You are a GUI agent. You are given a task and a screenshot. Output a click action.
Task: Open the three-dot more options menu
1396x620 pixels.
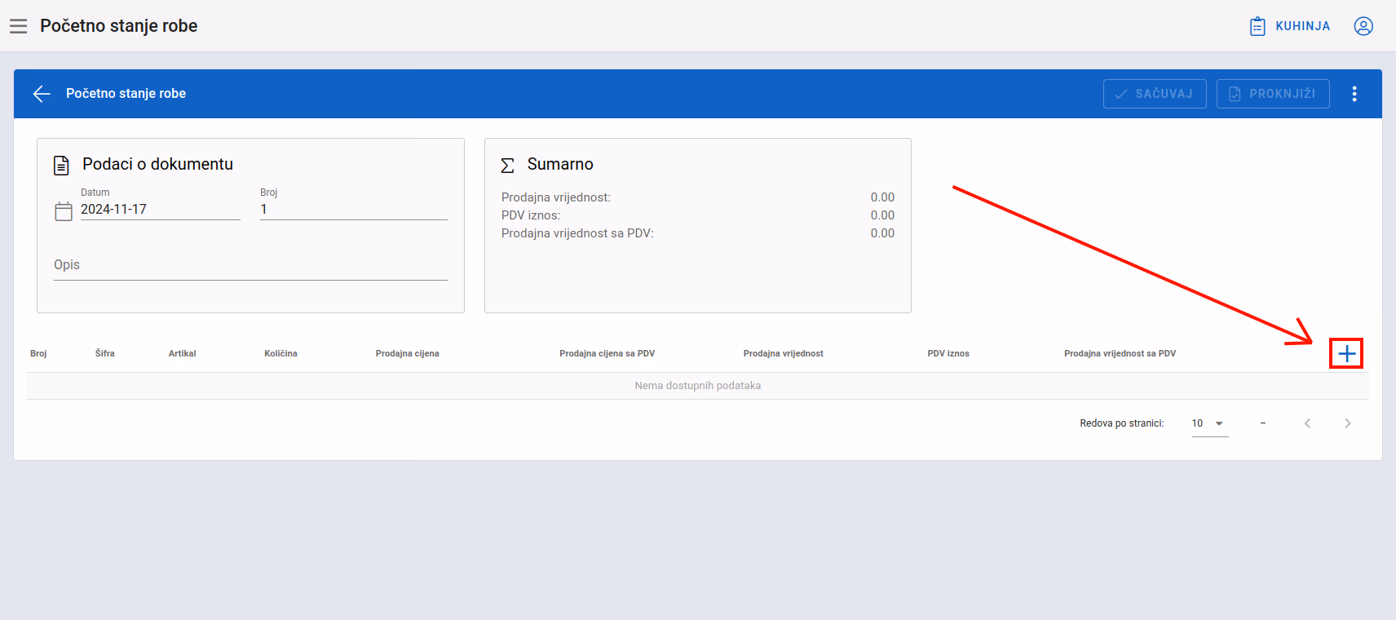(x=1354, y=94)
